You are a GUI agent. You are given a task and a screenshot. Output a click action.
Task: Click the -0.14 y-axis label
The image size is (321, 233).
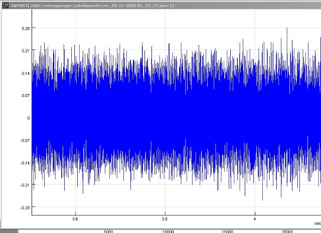[25, 163]
